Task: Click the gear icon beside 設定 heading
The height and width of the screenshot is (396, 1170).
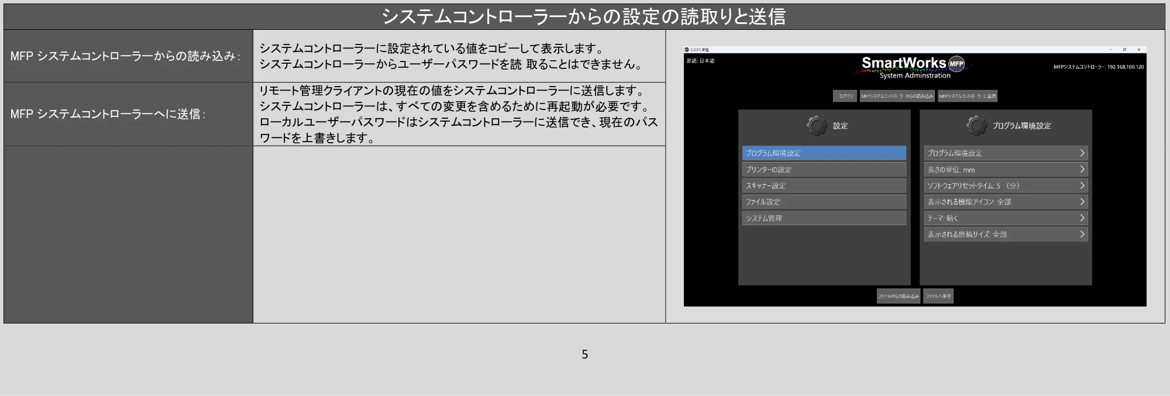Action: click(817, 125)
